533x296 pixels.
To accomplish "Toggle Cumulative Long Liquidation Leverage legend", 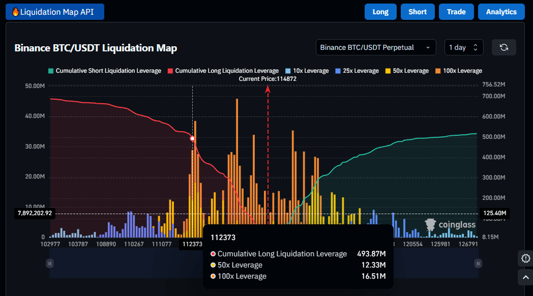I will tap(223, 71).
